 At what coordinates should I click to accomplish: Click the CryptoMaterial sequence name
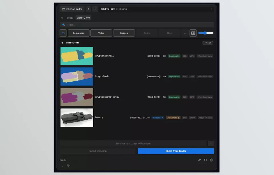click(104, 56)
